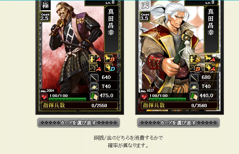Click left card's green HP bar 100/100
Viewport: 239px width, 154px height.
[68, 99]
